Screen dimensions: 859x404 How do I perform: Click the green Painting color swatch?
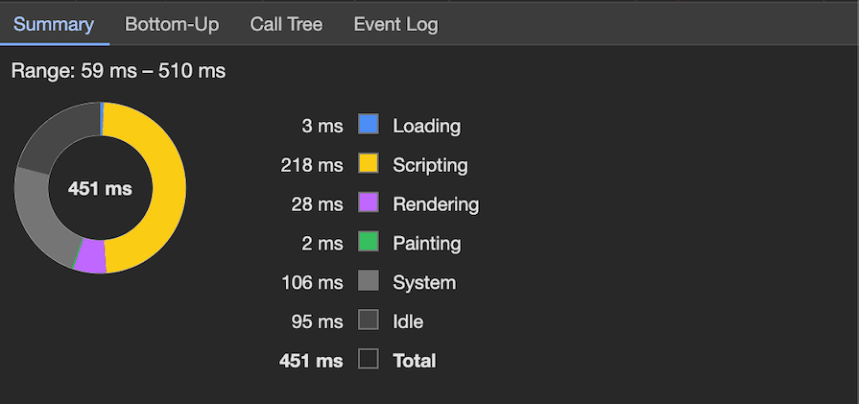point(369,243)
